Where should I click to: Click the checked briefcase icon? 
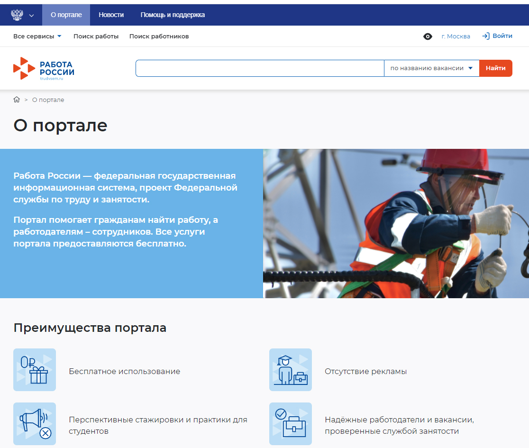tap(291, 424)
